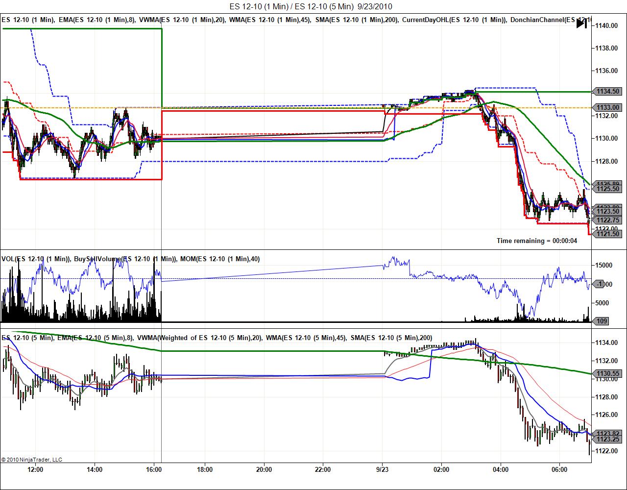
Task: Click the EMA(ES 12-10 (1 Min),8) label
Action: point(96,20)
